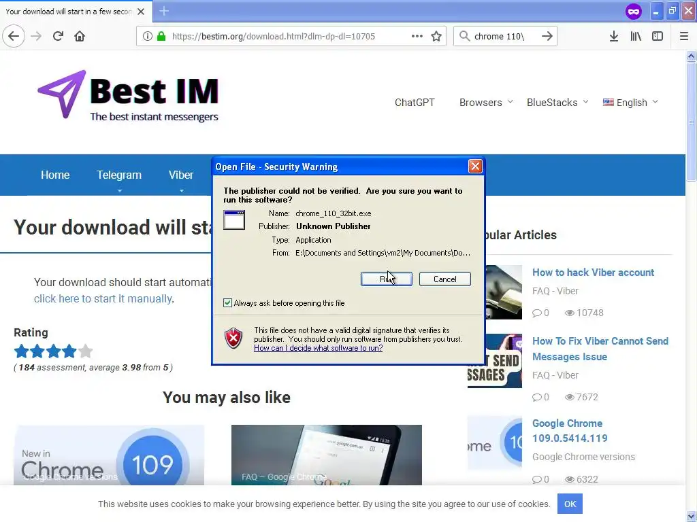Close the Security Warning dialog with X

[474, 166]
